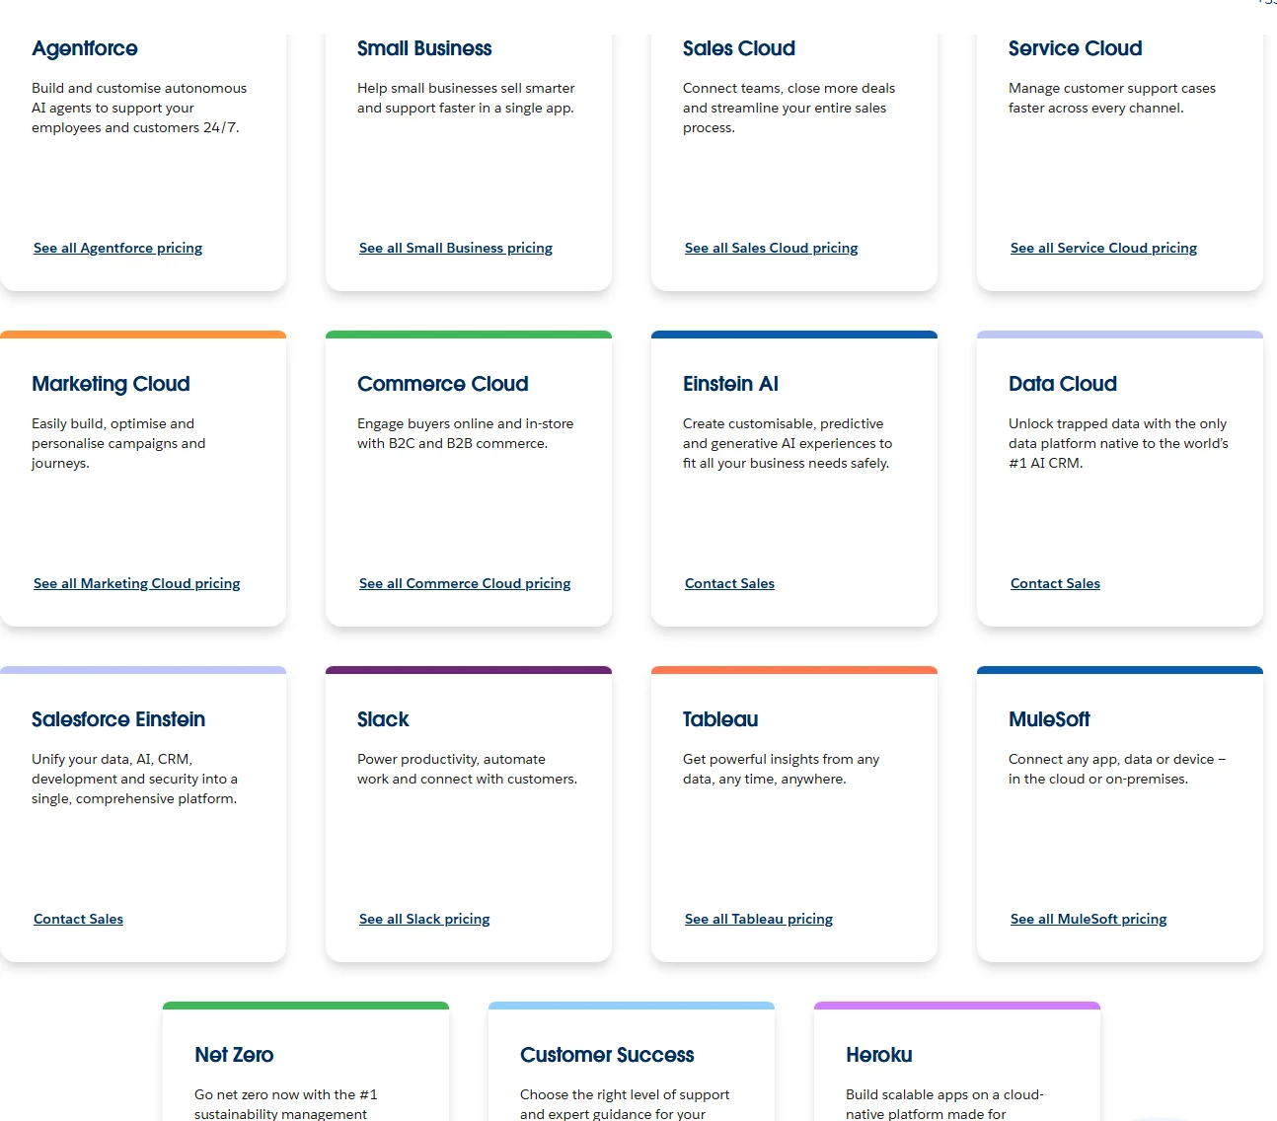Screen dimensions: 1277x1121
Task: Click 'Power productivity, automate work' description
Action: coord(467,769)
